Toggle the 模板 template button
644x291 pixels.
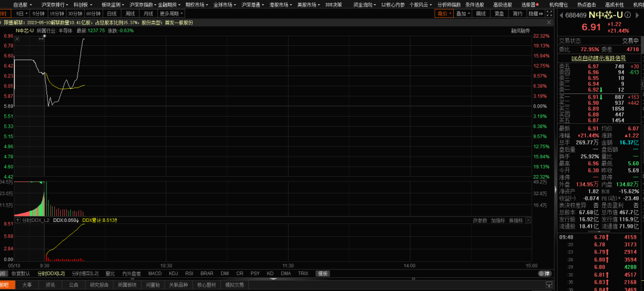click(323, 273)
